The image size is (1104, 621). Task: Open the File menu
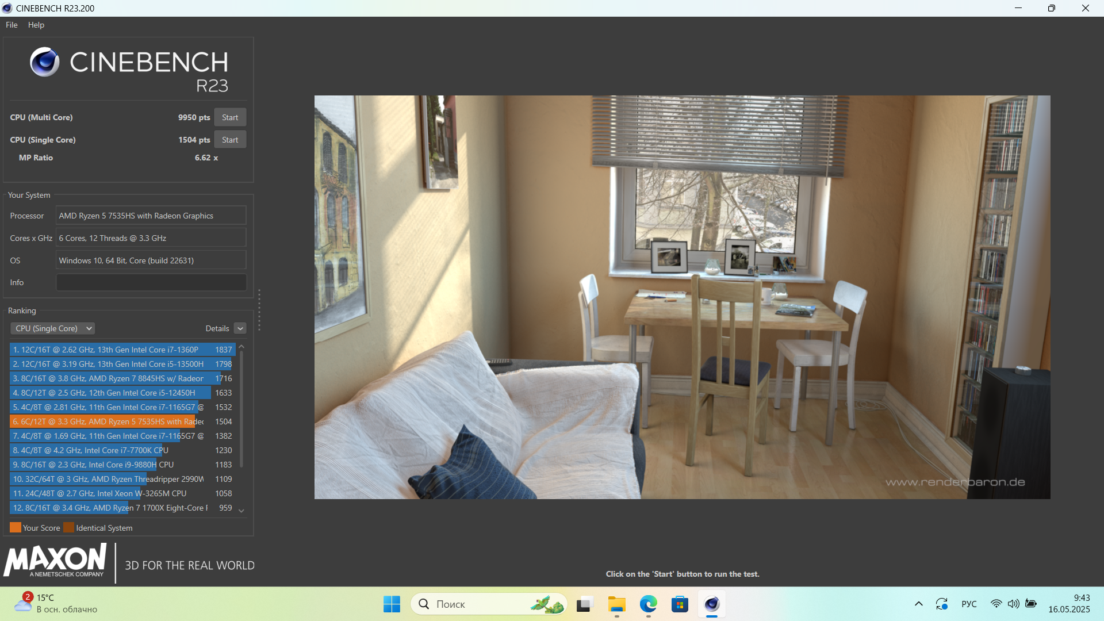[11, 25]
